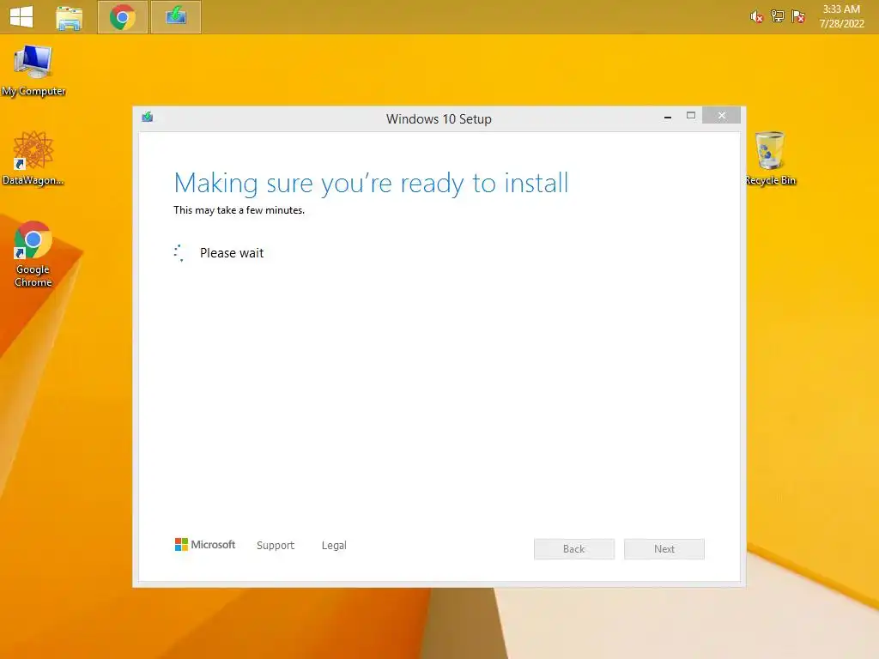Close the Windows 10 Setup window
Viewport: 879px width, 659px height.
click(x=721, y=116)
